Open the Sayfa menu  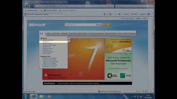pos(127,14)
